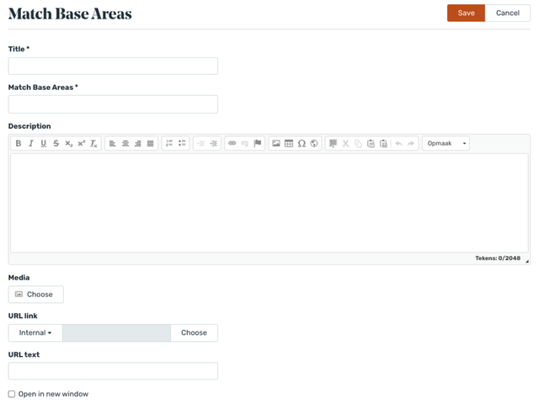Click into the URL text field
This screenshot has width=539, height=404.
[113, 371]
